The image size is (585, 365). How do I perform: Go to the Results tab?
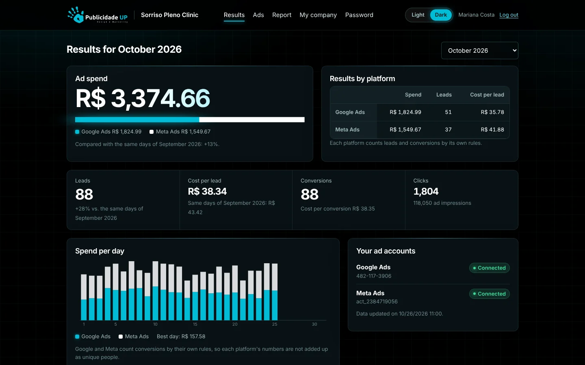tap(234, 15)
